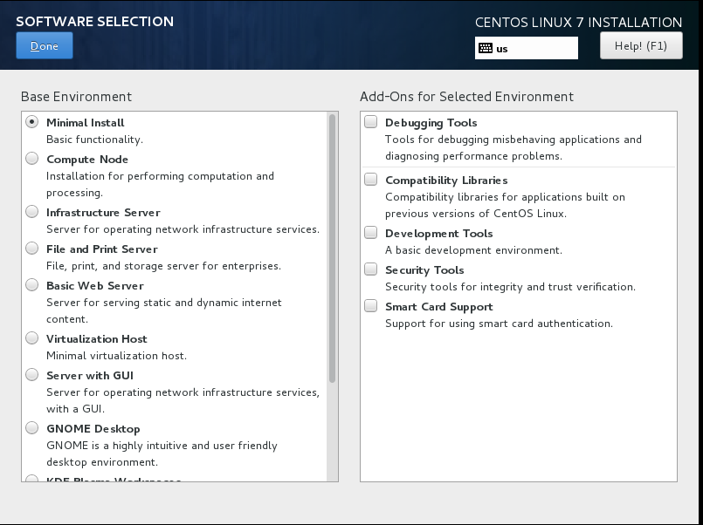703x525 pixels.
Task: Enable Security Tools add-on
Action: (x=371, y=269)
